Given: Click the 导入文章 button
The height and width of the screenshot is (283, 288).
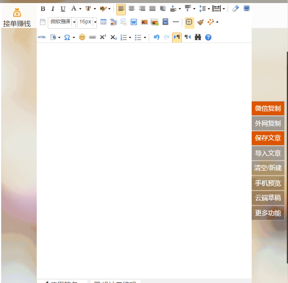Looking at the screenshot, I should click(x=268, y=153).
